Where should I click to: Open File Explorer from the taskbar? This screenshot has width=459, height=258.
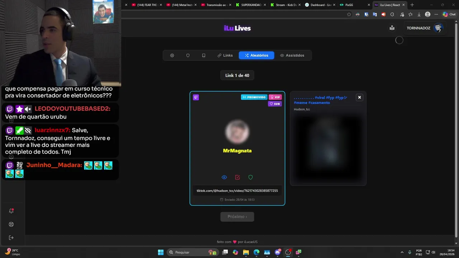click(246, 252)
